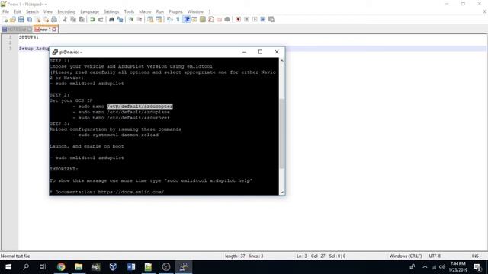This screenshot has height=274, width=488.
Task: Toggle Word wrap toolbar icon
Action: (169, 19)
